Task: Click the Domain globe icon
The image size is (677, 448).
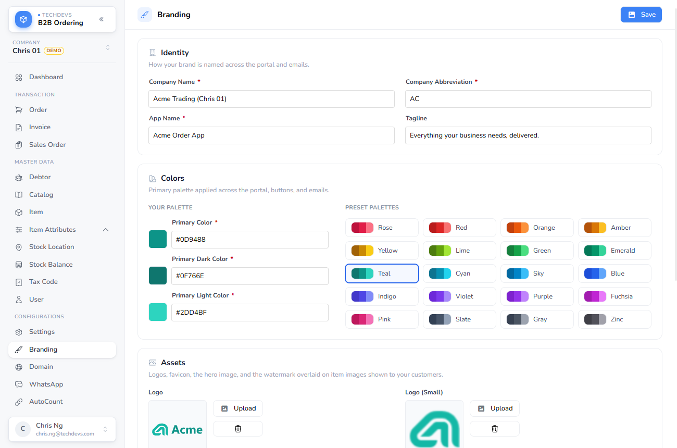Action: pos(19,367)
